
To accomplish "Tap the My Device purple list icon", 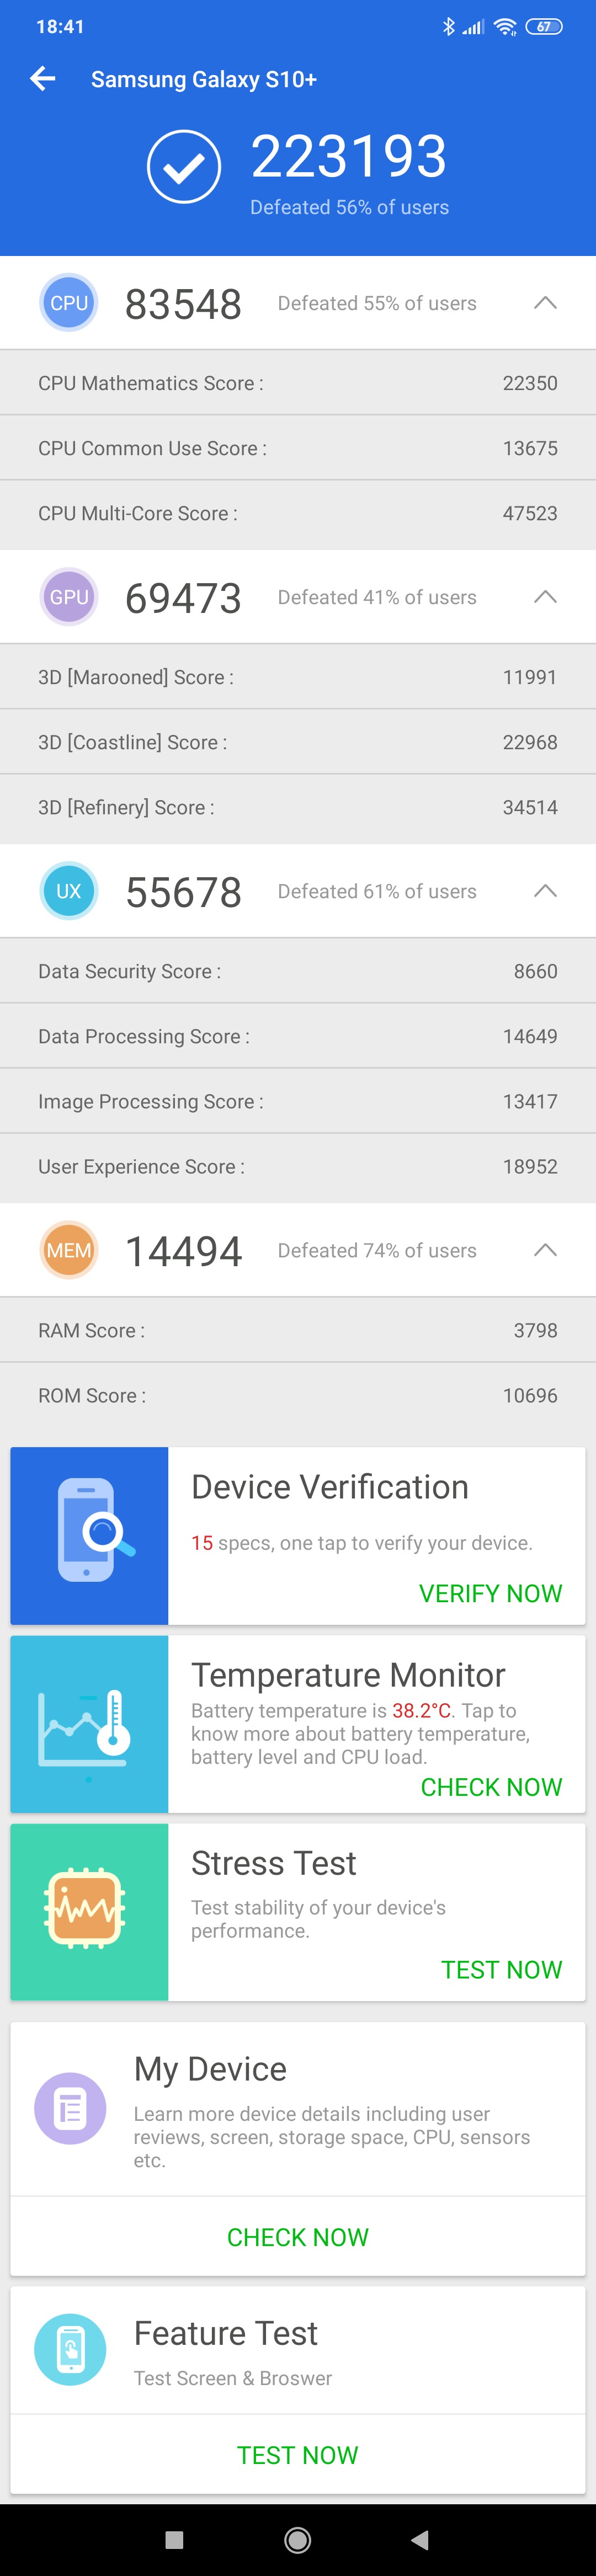I will (x=70, y=2109).
